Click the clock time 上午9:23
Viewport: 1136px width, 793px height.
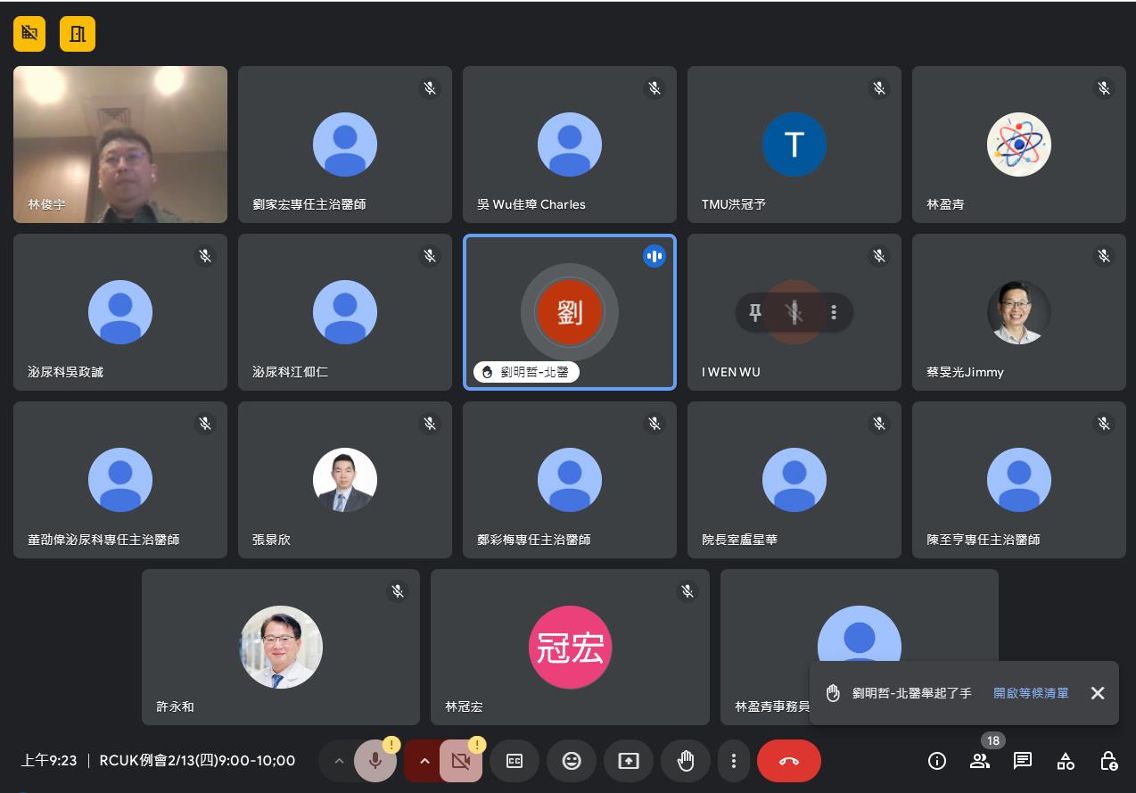(49, 761)
